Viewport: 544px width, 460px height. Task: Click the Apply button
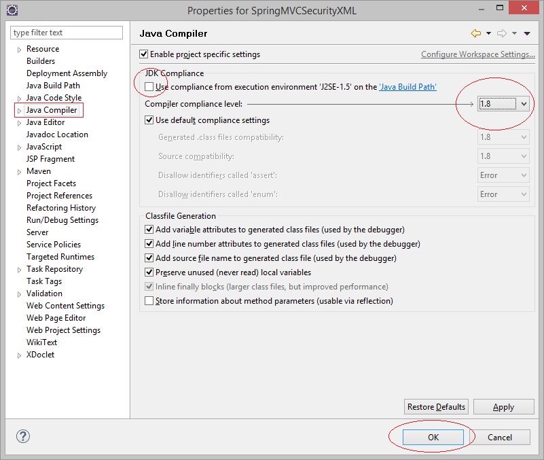[503, 406]
